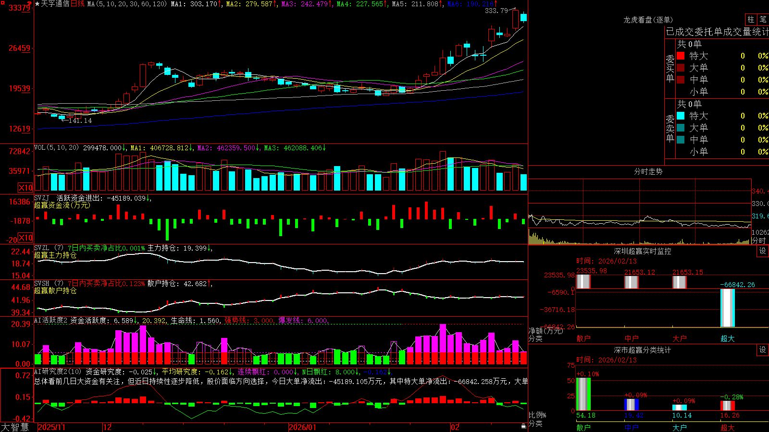
Task: Click the 天孚通信 stock name
Action: [x=55, y=4]
